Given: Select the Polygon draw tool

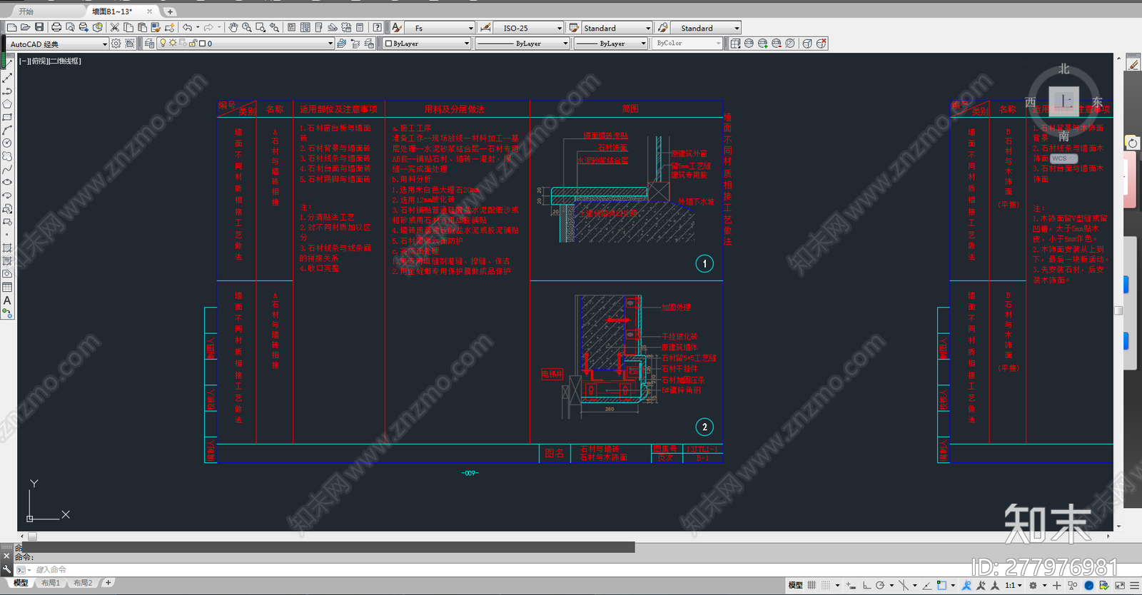Looking at the screenshot, I should [7, 104].
